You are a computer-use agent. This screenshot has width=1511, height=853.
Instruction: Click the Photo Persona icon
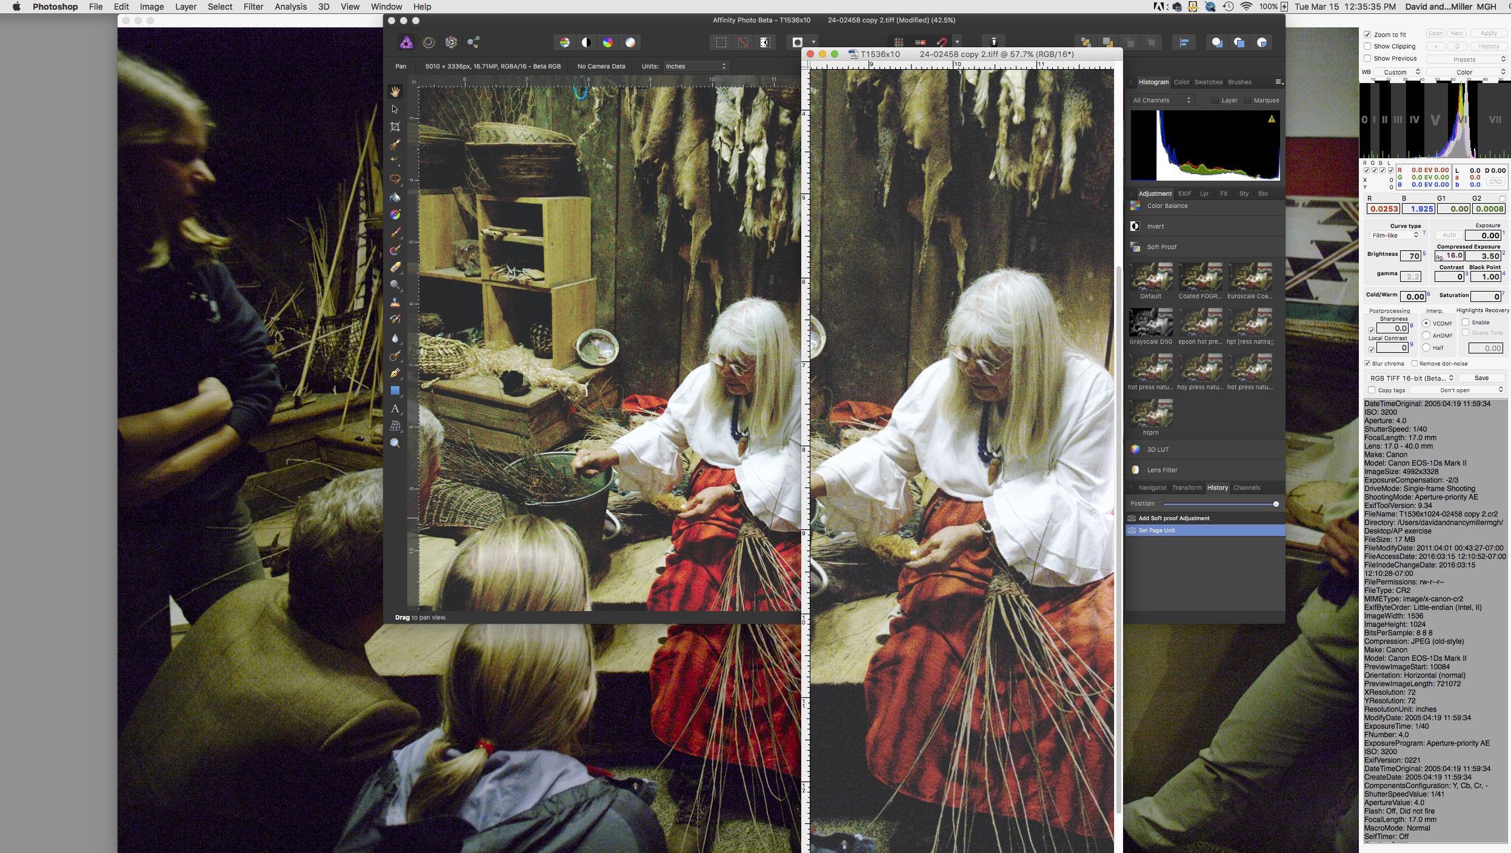[x=406, y=42]
